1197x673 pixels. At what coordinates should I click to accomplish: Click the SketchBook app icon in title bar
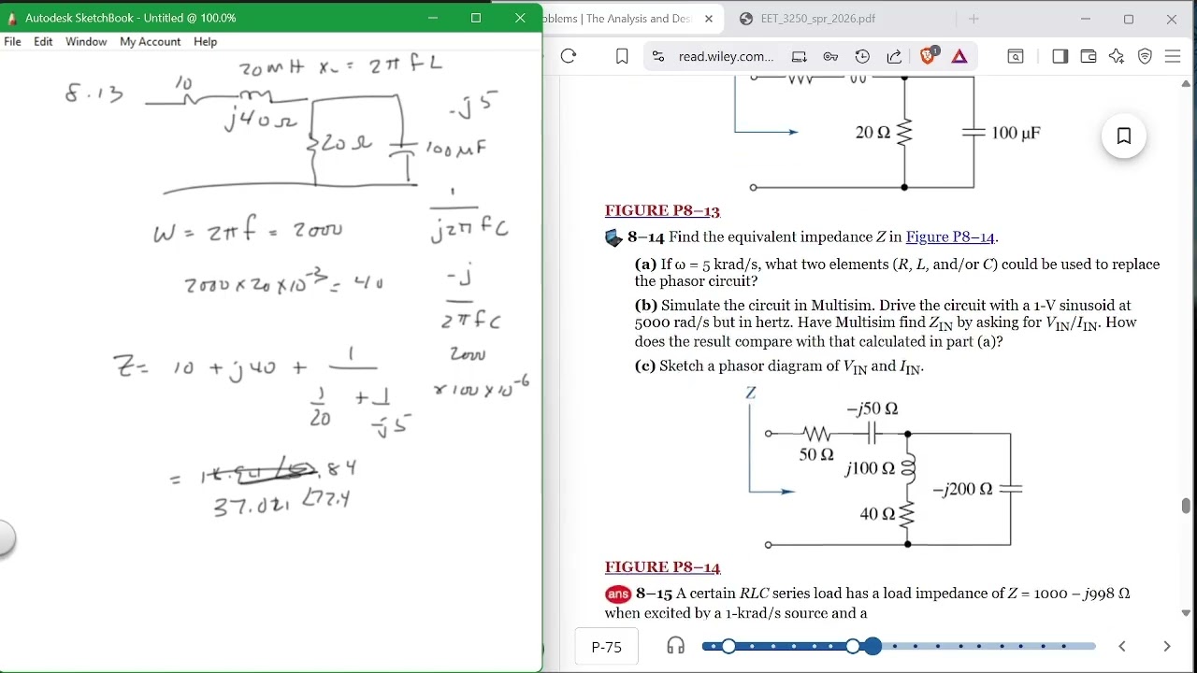12,18
